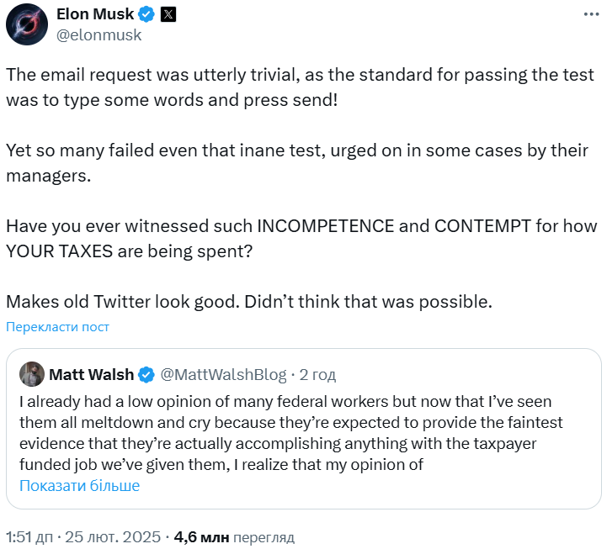Click the quoted post's '2 год' timestamp
Viewport: 607px width, 549px height.
317,373
